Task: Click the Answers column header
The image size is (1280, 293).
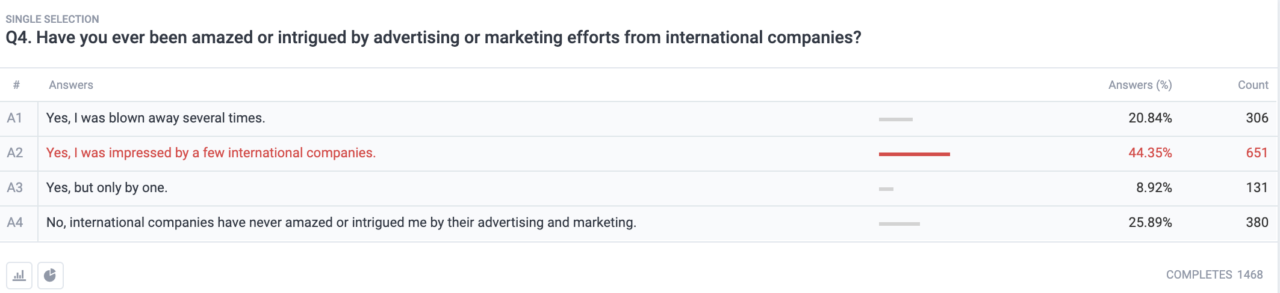Action: pyautogui.click(x=71, y=85)
